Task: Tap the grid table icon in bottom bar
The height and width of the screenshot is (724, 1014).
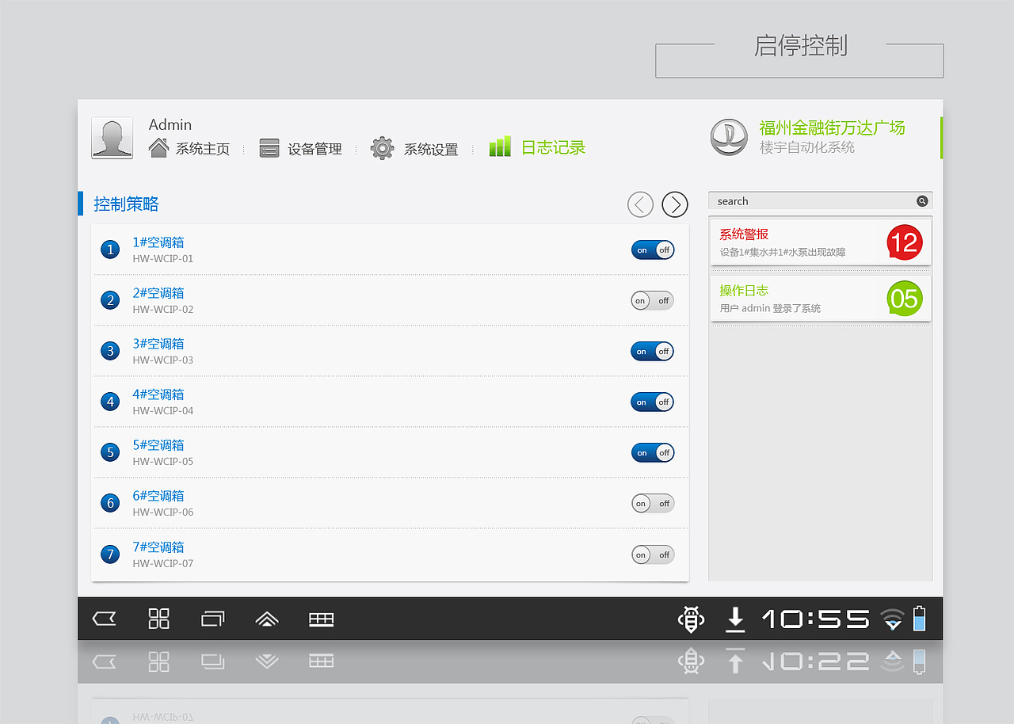Action: coord(321,619)
